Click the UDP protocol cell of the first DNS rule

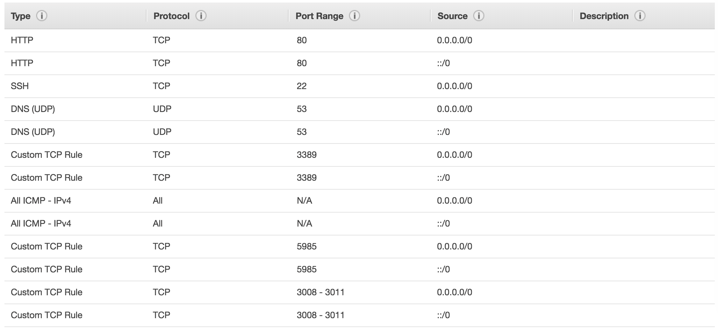pos(162,109)
